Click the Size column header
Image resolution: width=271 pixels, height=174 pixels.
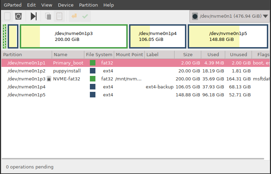(x=188, y=55)
